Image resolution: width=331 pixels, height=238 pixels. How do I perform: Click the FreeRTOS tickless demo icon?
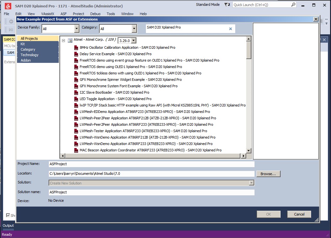76,73
